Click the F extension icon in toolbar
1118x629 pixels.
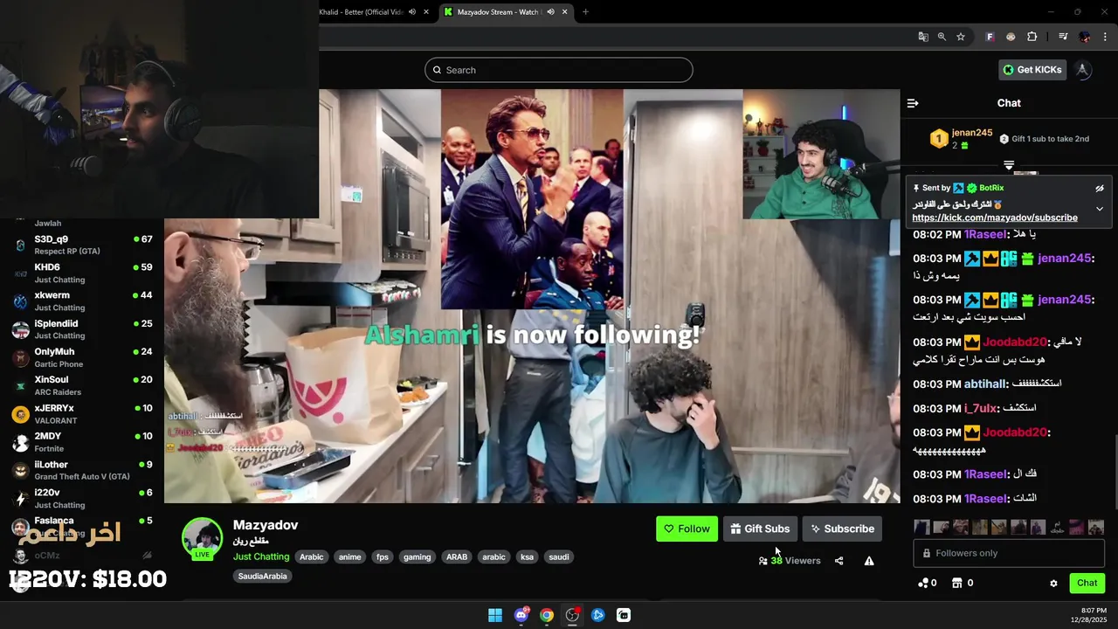(x=990, y=37)
